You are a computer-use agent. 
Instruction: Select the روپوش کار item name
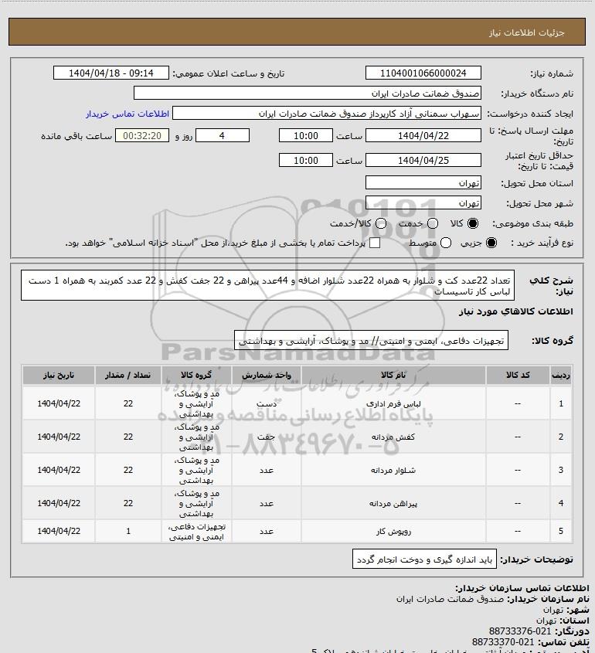pyautogui.click(x=393, y=532)
